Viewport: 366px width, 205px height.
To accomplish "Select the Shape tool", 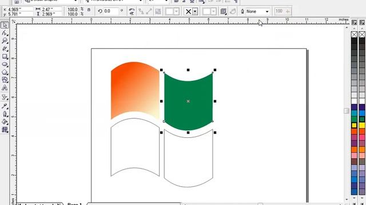I will [5, 33].
